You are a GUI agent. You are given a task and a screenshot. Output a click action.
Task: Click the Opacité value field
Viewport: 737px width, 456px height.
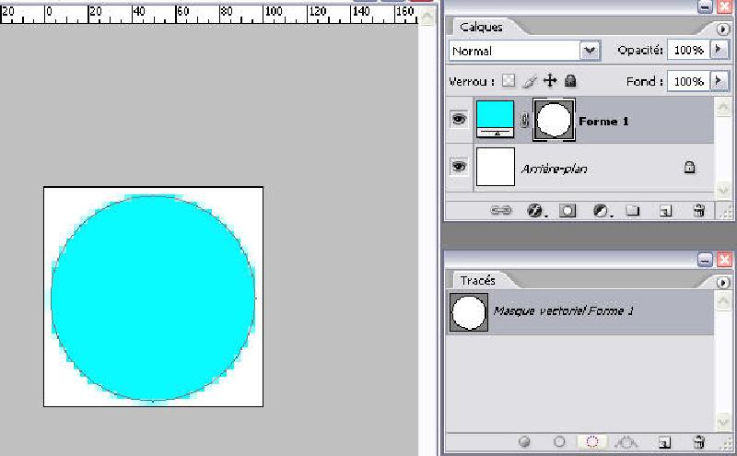tap(688, 50)
